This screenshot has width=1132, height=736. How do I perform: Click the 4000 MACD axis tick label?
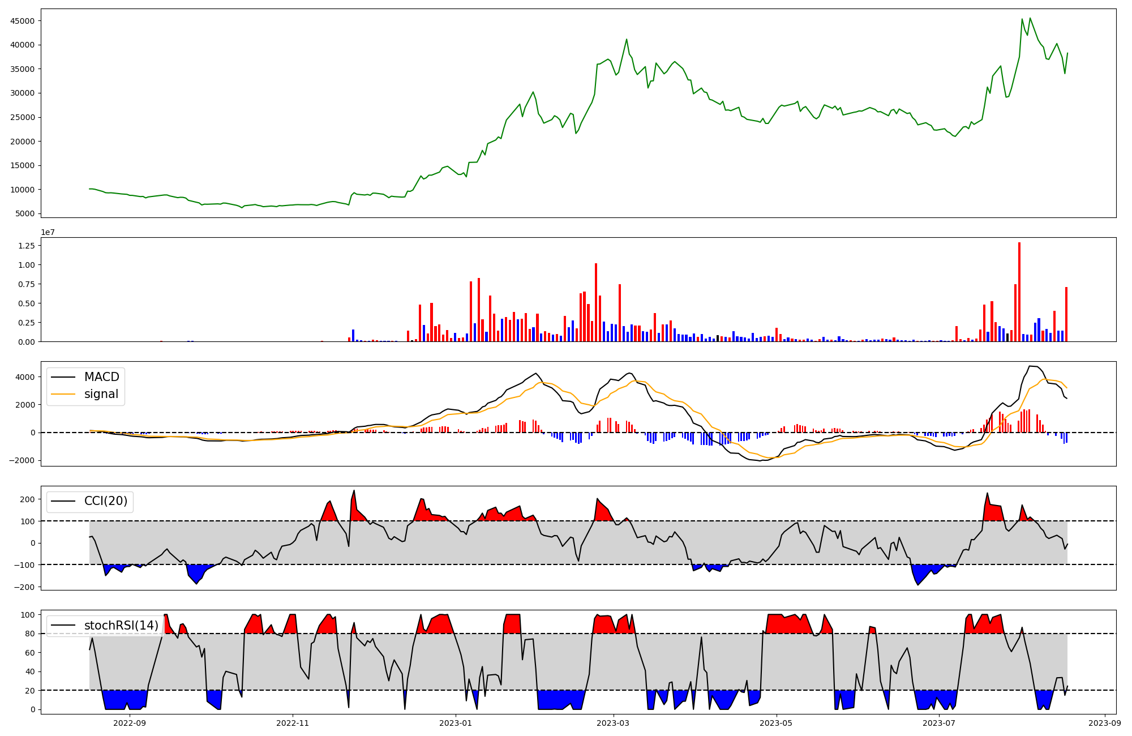tap(25, 377)
